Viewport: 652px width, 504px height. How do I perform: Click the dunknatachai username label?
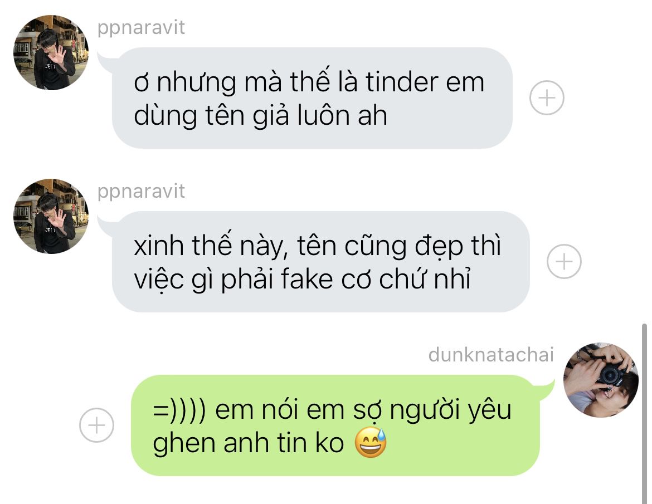point(491,355)
